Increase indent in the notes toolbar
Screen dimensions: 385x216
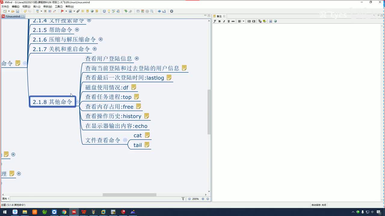point(249,21)
